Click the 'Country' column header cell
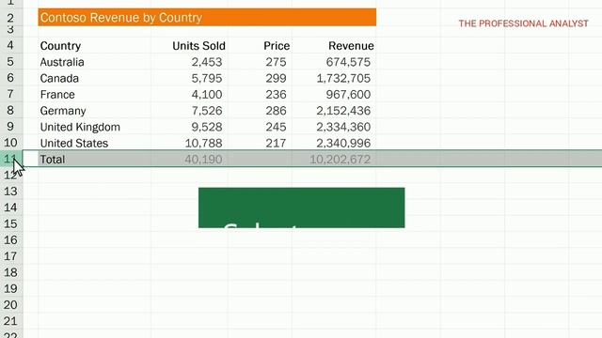 [x=94, y=46]
